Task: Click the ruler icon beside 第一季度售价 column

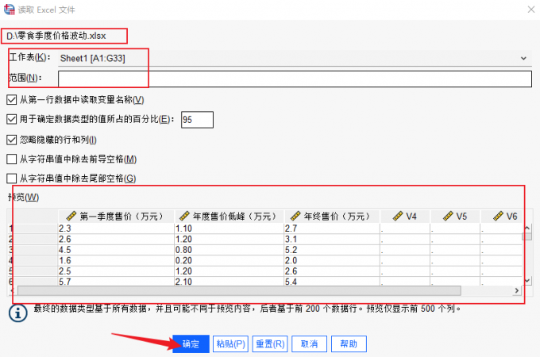Action: click(x=71, y=216)
